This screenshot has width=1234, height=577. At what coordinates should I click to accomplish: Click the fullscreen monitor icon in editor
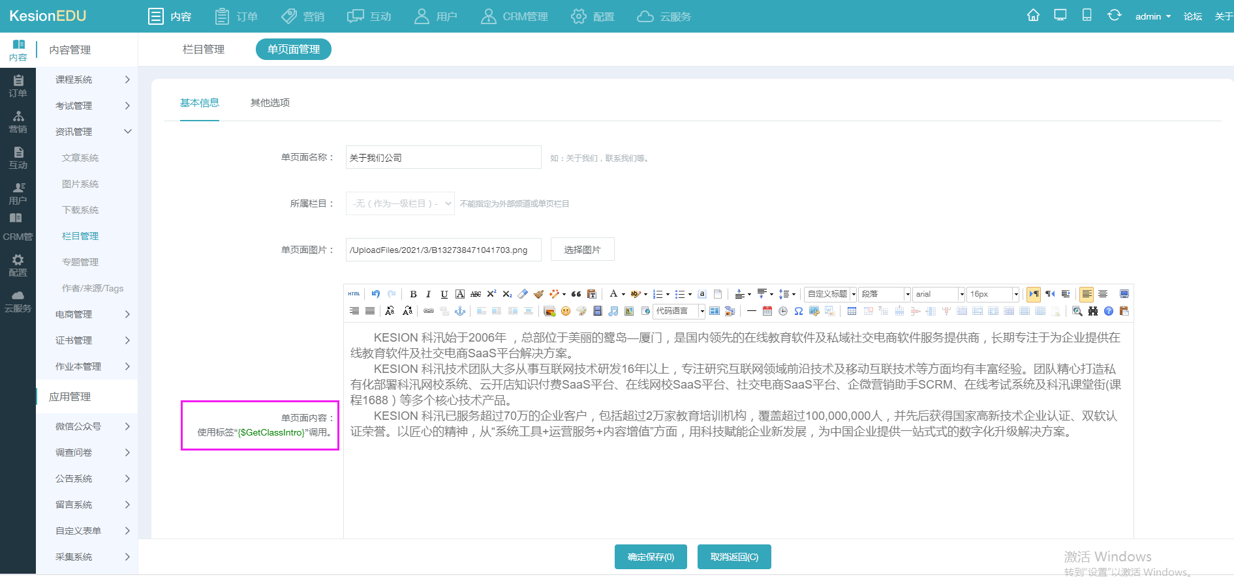point(1124,294)
